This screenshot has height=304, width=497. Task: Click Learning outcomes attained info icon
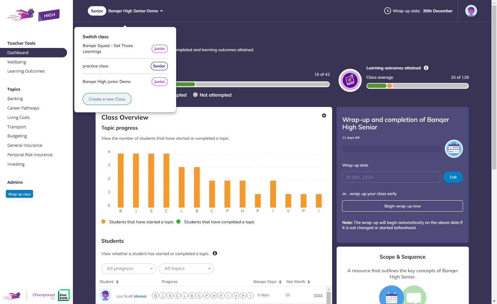[x=426, y=68]
